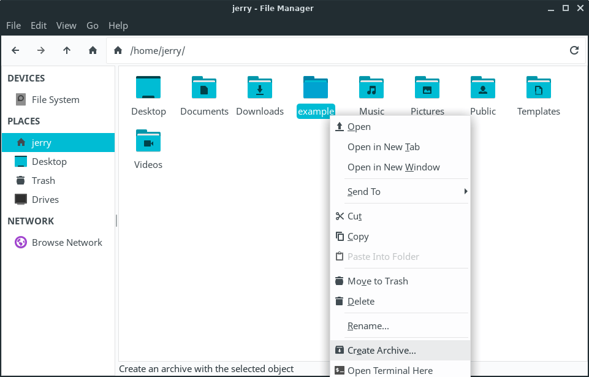589x377 pixels.
Task: Go up to parent folder arrow
Action: 67,50
